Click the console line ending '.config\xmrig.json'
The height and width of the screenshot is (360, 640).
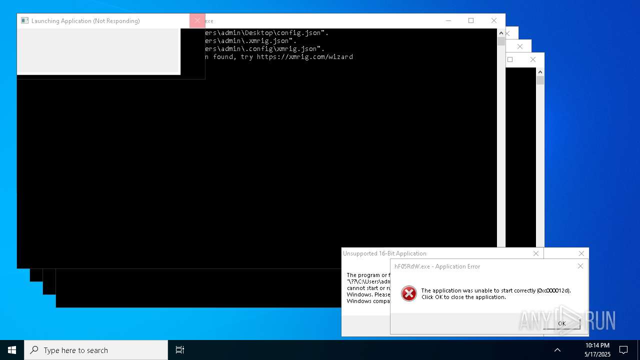pyautogui.click(x=265, y=49)
